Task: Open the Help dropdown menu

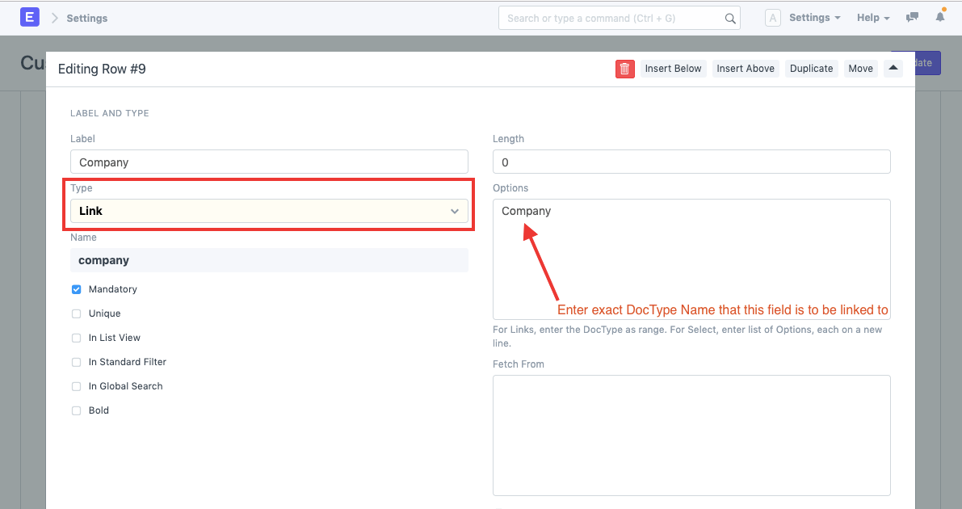Action: (x=872, y=18)
